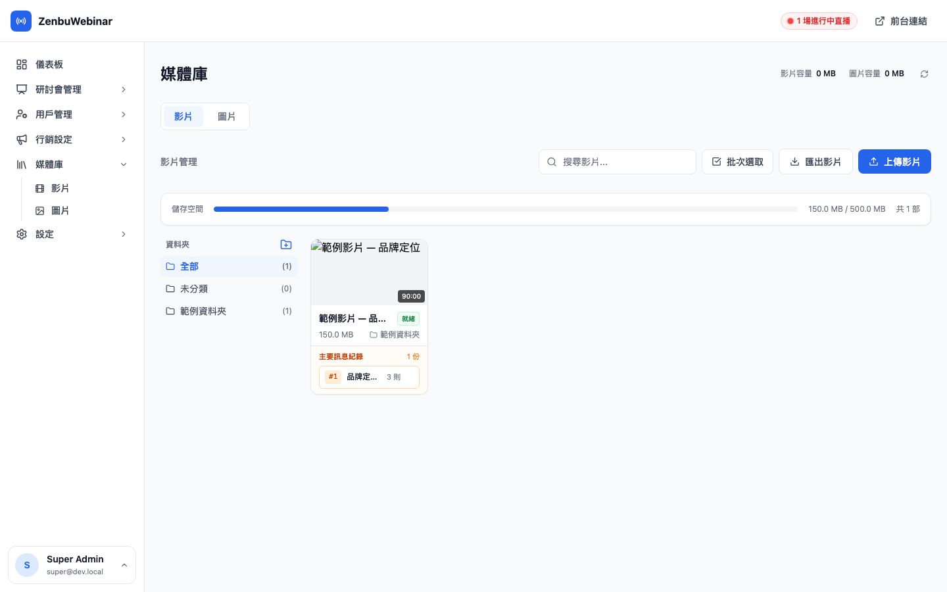Screen dimensions: 947x592
Task: Click the 用戶管理 users icon
Action: click(x=22, y=114)
